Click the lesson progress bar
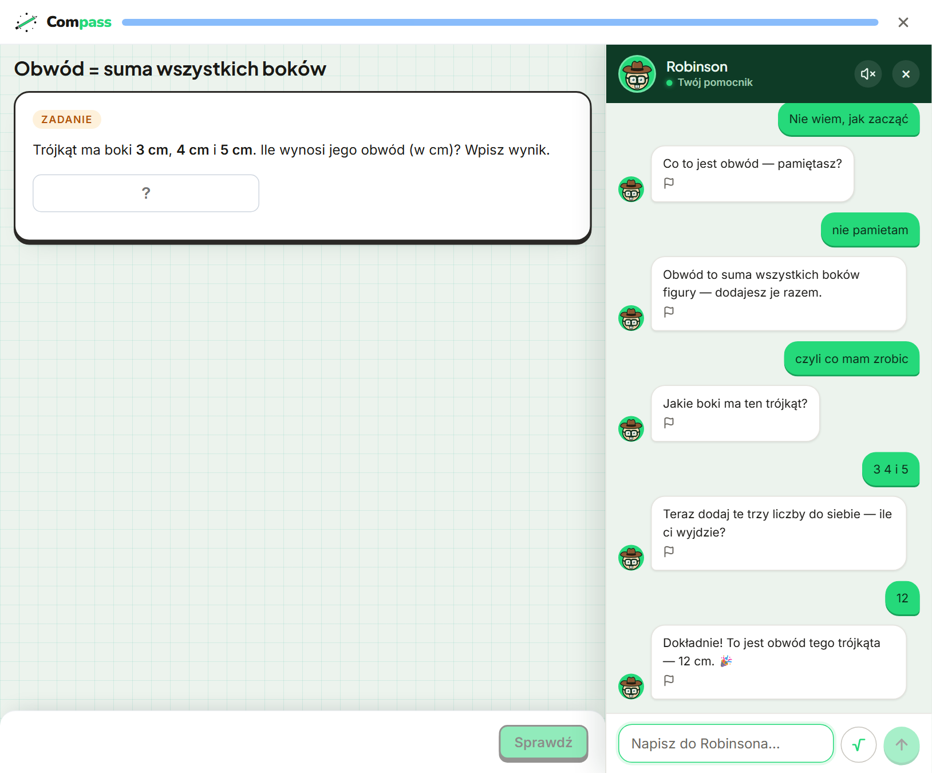 tap(500, 22)
